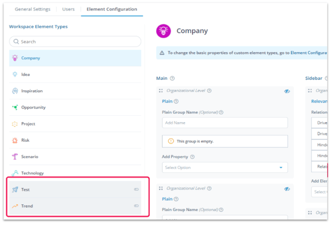This screenshot has width=332, height=225.
Task: Toggle the switch on the Test row
Action: coord(137,189)
